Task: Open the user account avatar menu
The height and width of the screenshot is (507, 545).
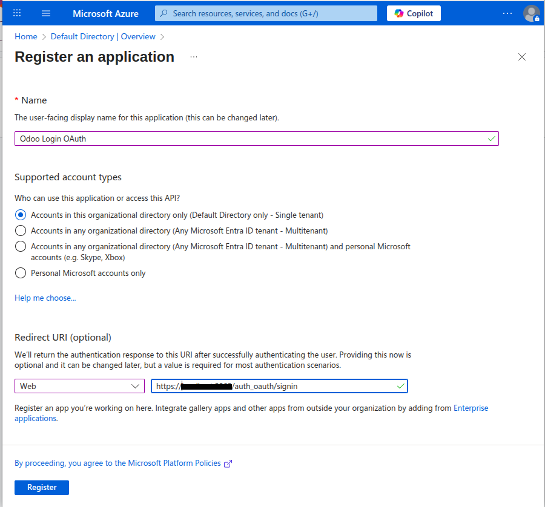Action: (x=532, y=13)
